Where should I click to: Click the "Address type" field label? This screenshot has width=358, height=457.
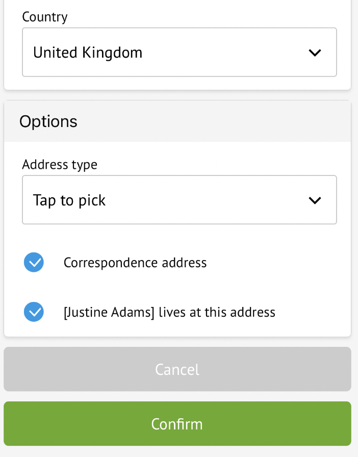(x=60, y=165)
